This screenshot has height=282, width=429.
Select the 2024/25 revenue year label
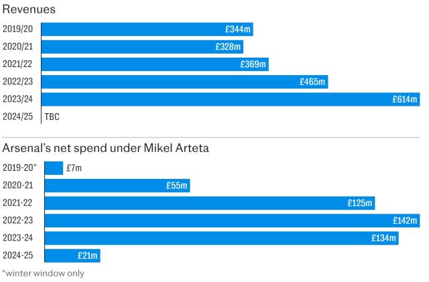pos(17,117)
